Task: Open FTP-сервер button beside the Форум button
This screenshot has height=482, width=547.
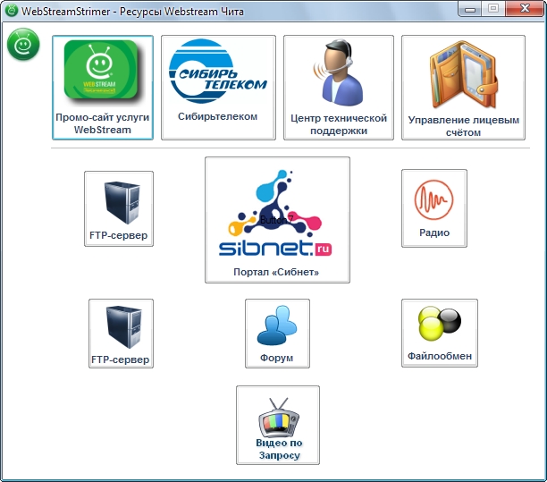Action: pos(121,334)
